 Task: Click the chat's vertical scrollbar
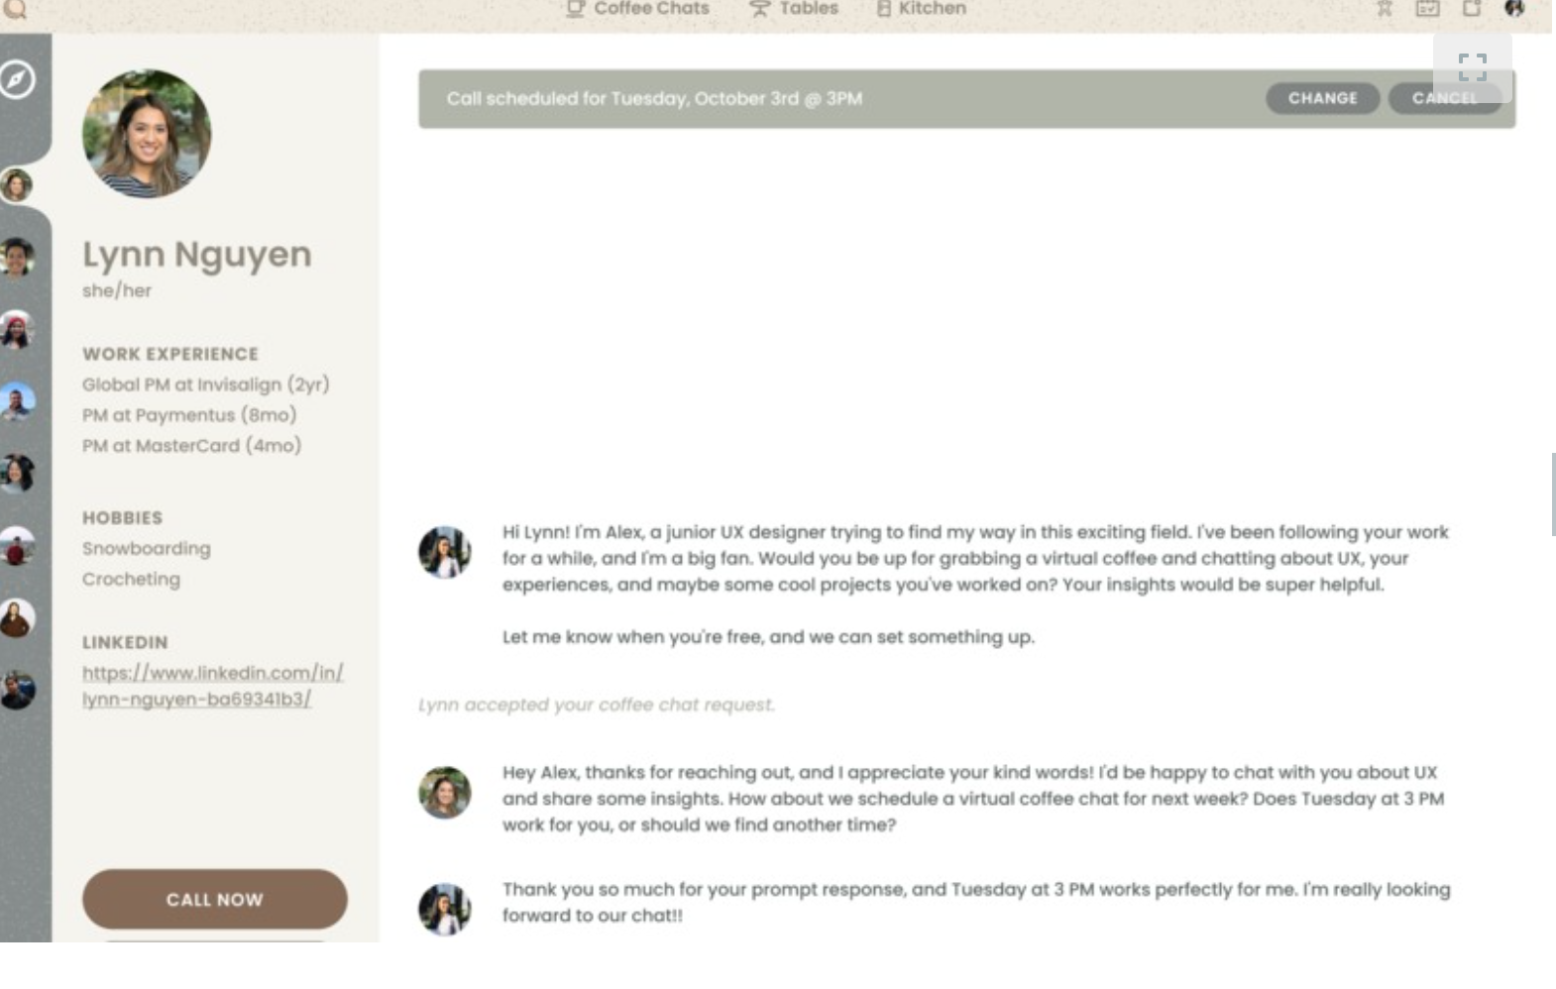(1553, 494)
